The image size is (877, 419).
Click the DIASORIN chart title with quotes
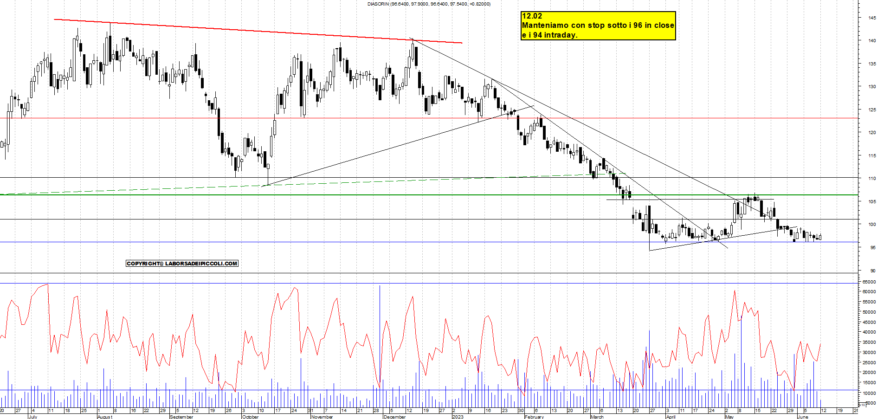pos(429,4)
